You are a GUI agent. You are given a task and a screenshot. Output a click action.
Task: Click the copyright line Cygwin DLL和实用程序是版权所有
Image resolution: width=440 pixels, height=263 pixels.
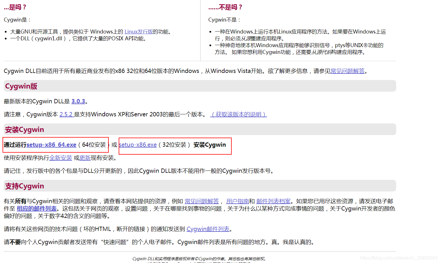[x=200, y=259]
